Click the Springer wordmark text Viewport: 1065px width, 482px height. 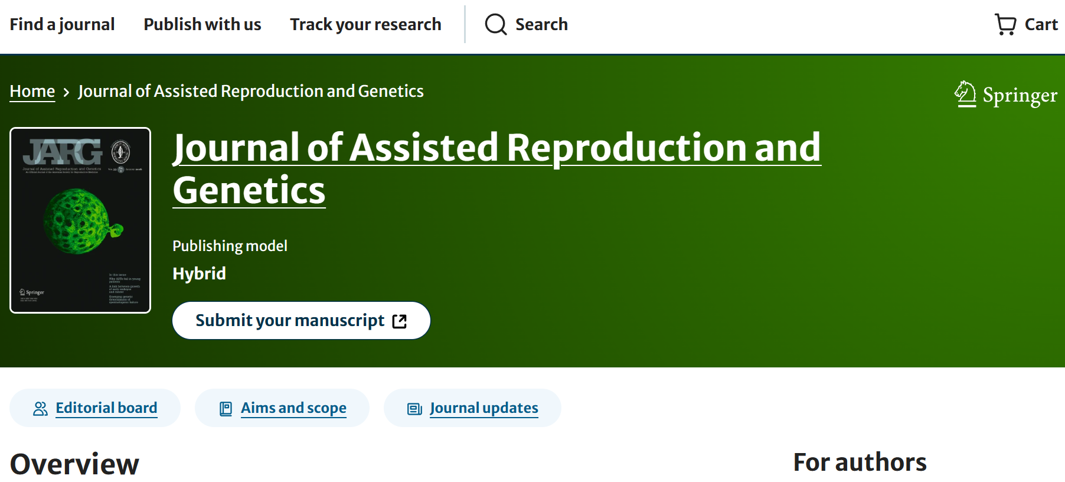(1020, 96)
